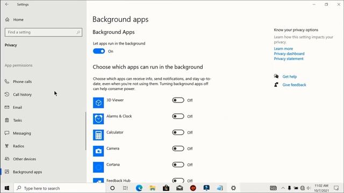
Task: Open Task View from the taskbar
Action: [125, 188]
